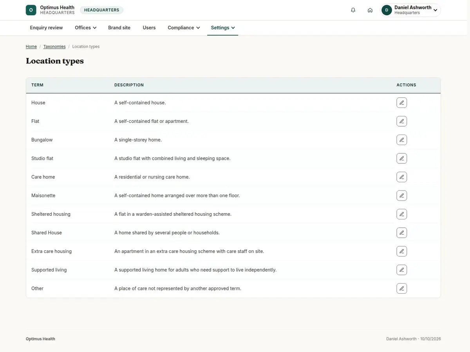The width and height of the screenshot is (470, 352).
Task: Click the HEADQUARTERS badge
Action: 102,10
